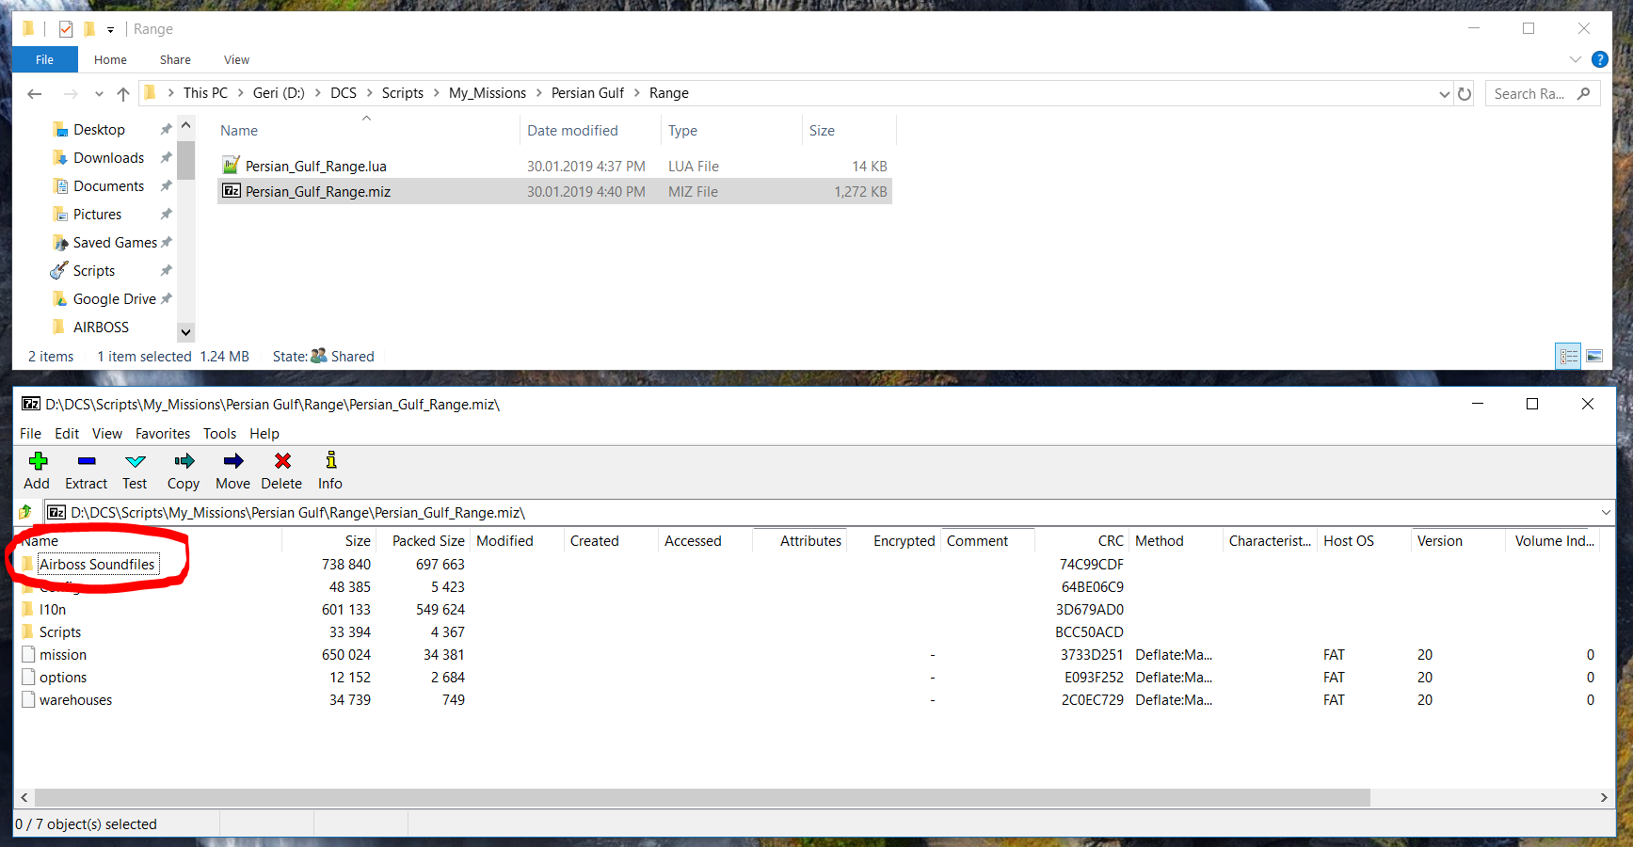Switch Explorer to large icons view
1633x847 pixels.
(1594, 357)
